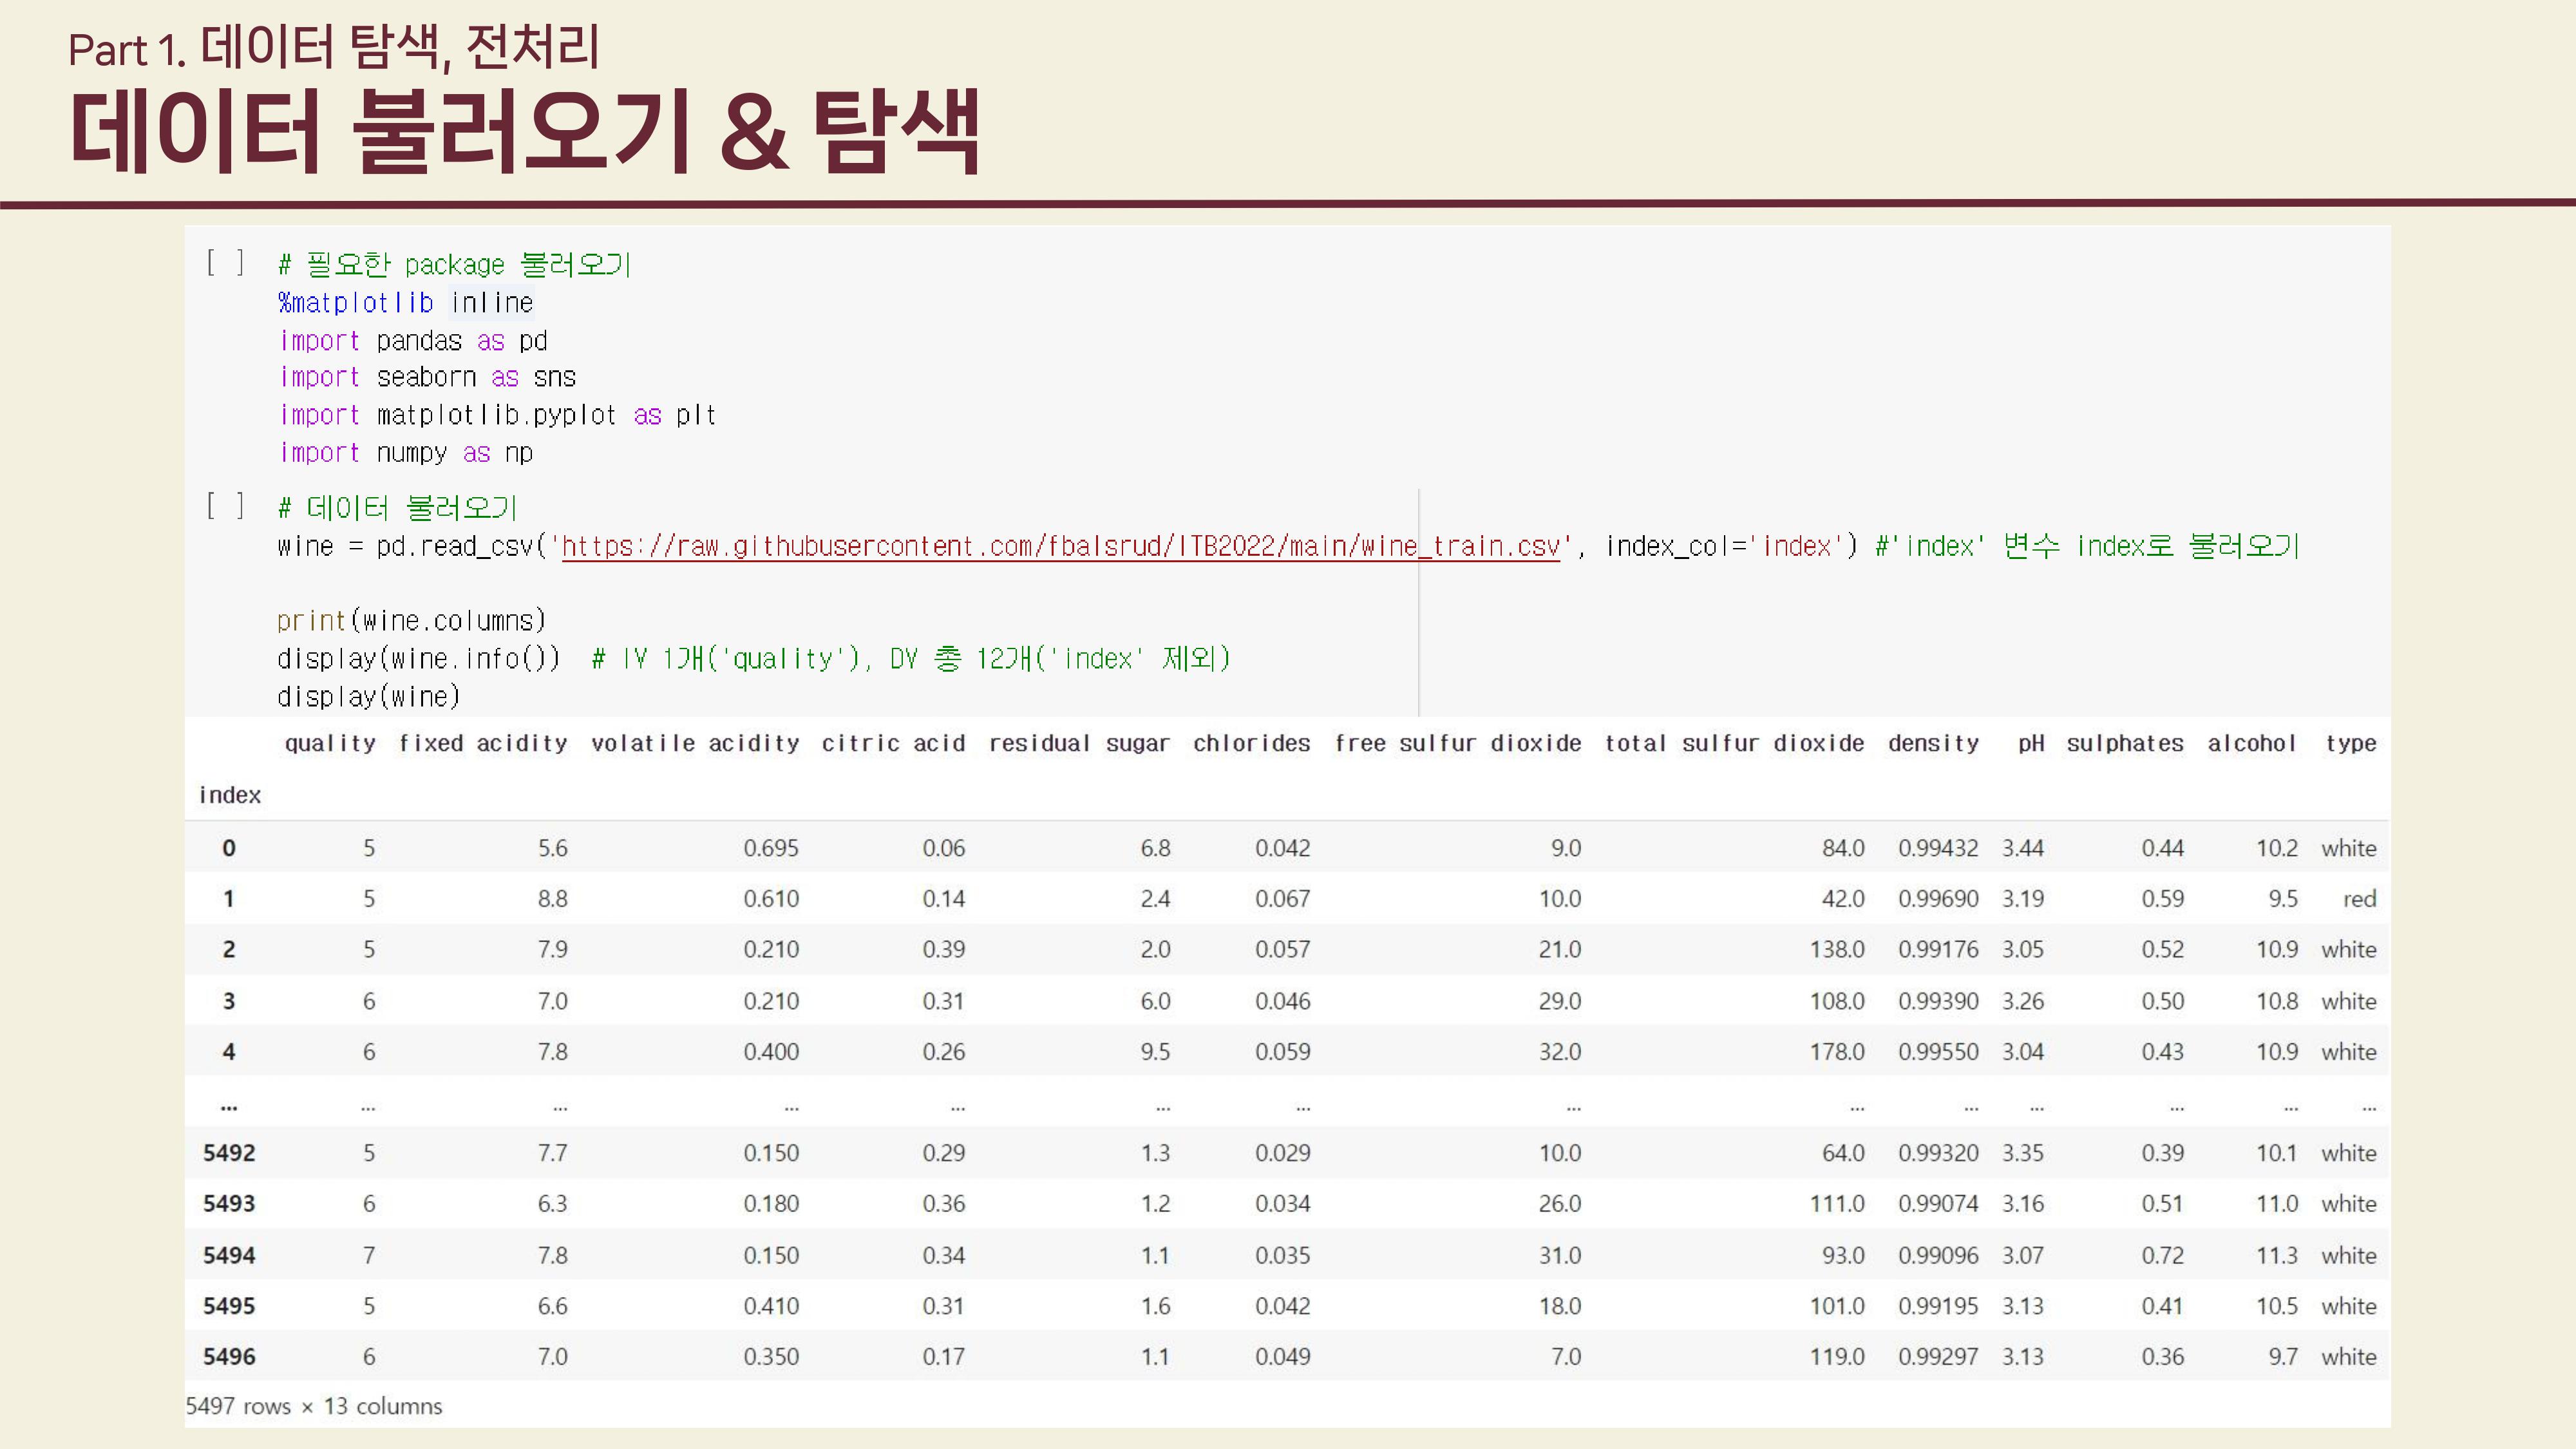
Task: Select the 'quality' column header
Action: [x=329, y=743]
